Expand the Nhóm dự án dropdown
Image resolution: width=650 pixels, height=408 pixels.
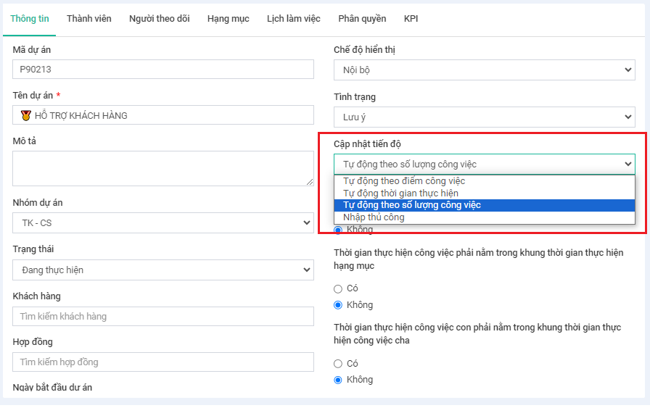(163, 223)
